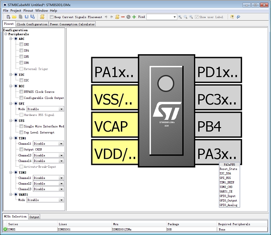Open TIM2 Channel2 dropdown

click(x=49, y=184)
